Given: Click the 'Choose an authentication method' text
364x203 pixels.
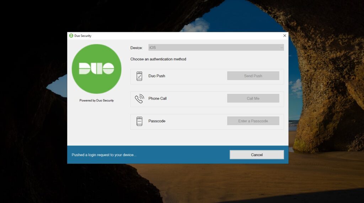Looking at the screenshot, I should click(158, 59).
